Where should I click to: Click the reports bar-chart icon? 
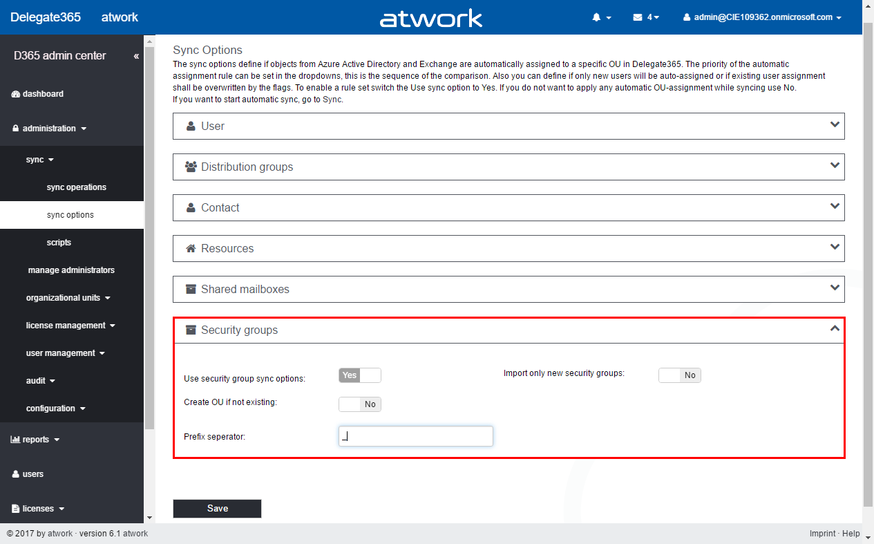(15, 440)
